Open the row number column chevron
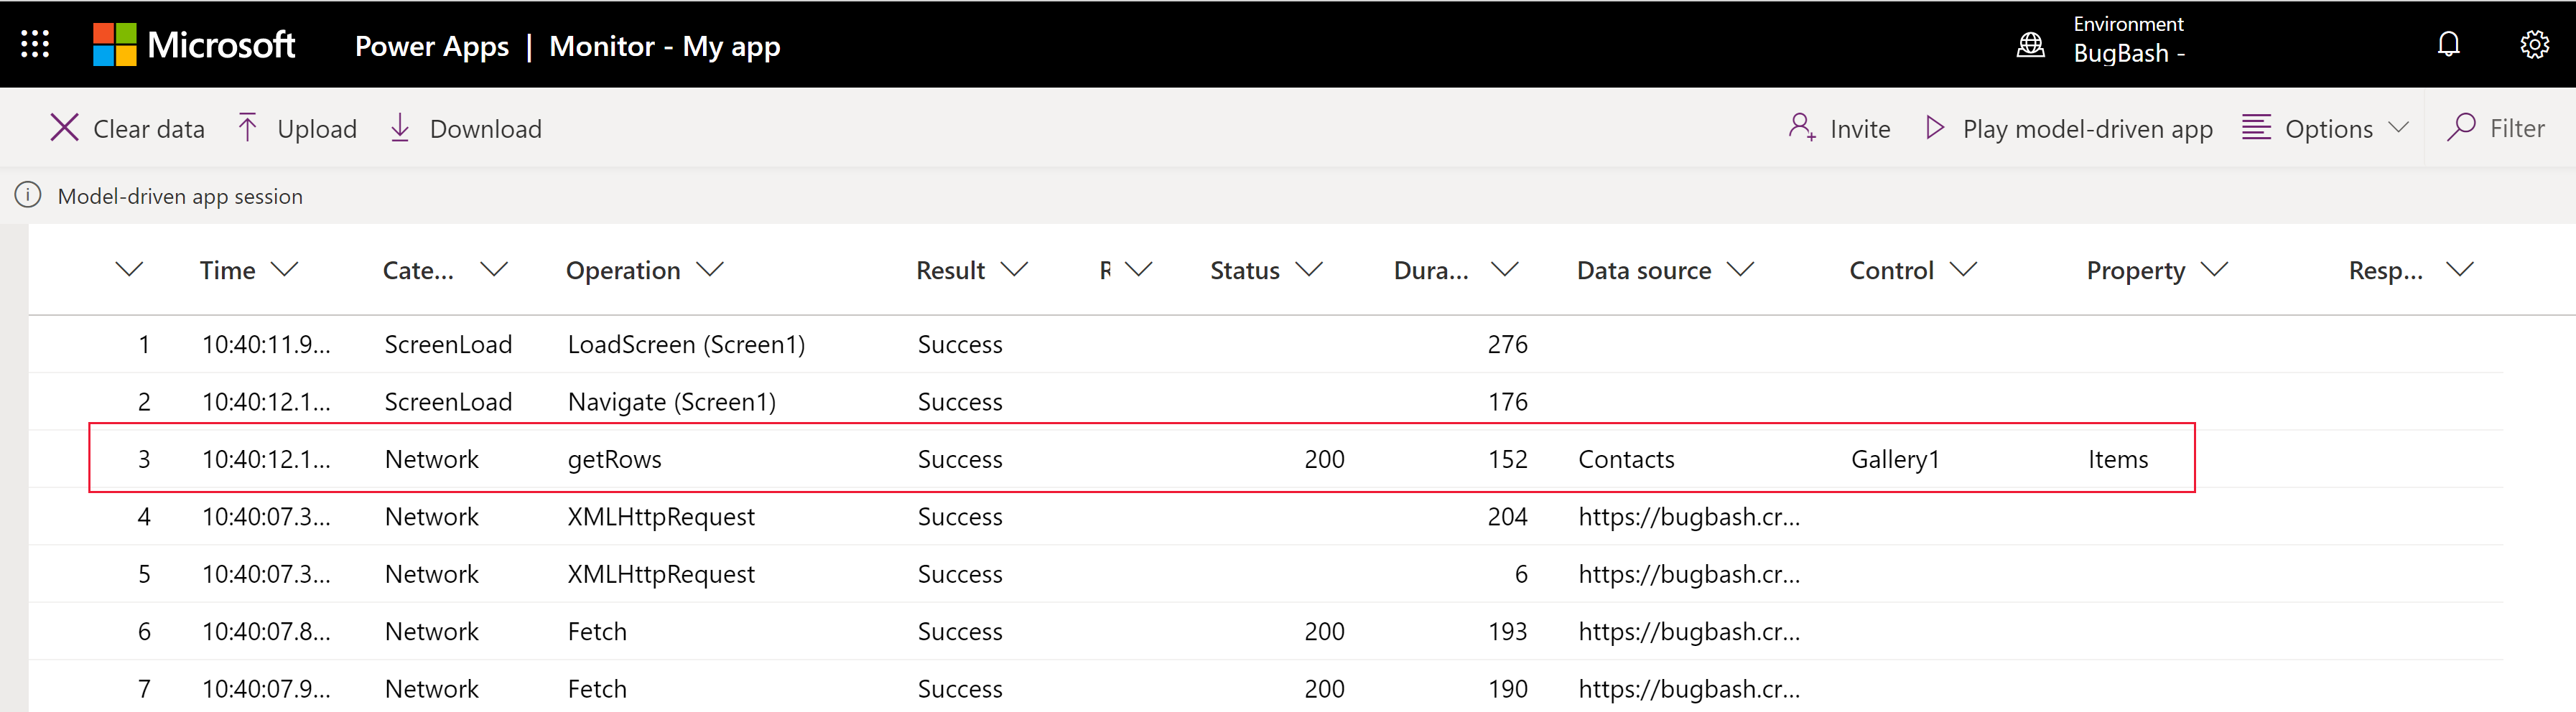2576x712 pixels. tap(130, 269)
